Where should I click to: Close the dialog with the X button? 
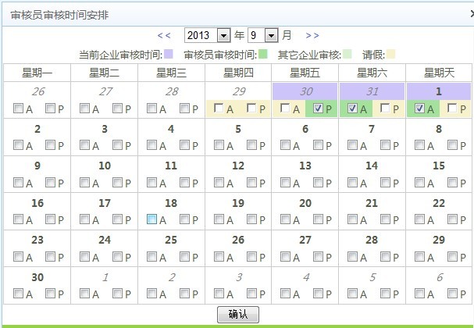(x=472, y=14)
